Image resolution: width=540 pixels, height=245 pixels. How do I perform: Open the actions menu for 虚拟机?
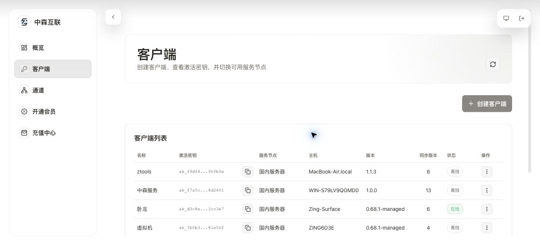coord(487,228)
